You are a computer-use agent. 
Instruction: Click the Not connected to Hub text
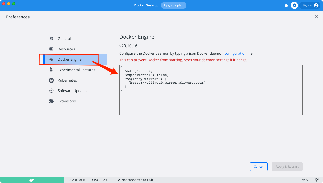(x=137, y=180)
